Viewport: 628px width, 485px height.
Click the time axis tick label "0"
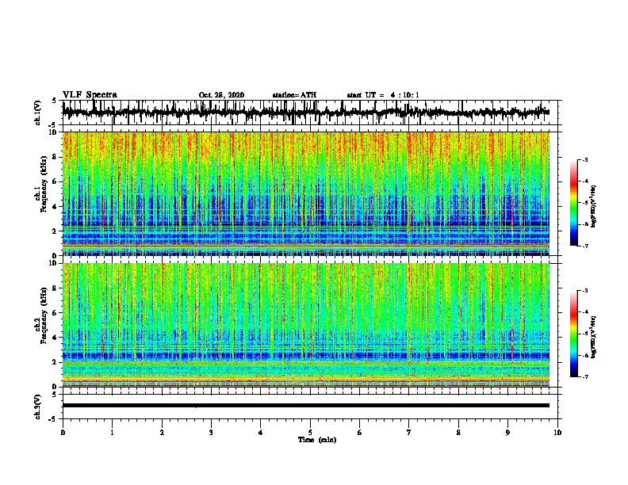pyautogui.click(x=63, y=433)
